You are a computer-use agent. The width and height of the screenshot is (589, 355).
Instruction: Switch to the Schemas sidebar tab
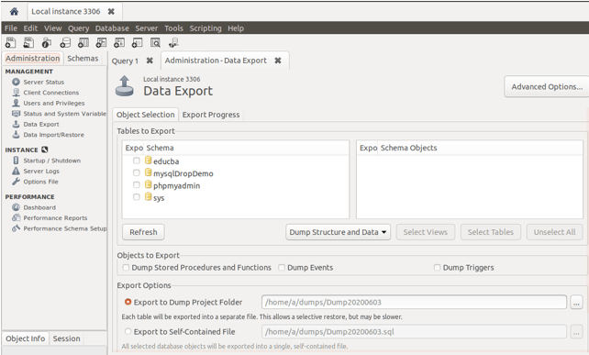[x=83, y=58]
